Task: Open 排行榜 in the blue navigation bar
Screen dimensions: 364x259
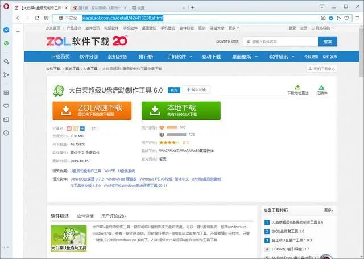Action: point(146,56)
